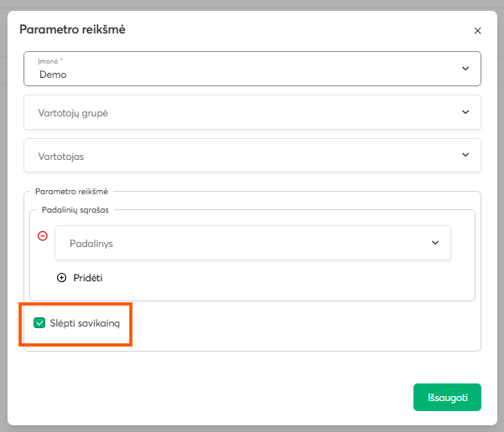Uncheck the Slėpti savikainą checkbox

click(x=39, y=323)
